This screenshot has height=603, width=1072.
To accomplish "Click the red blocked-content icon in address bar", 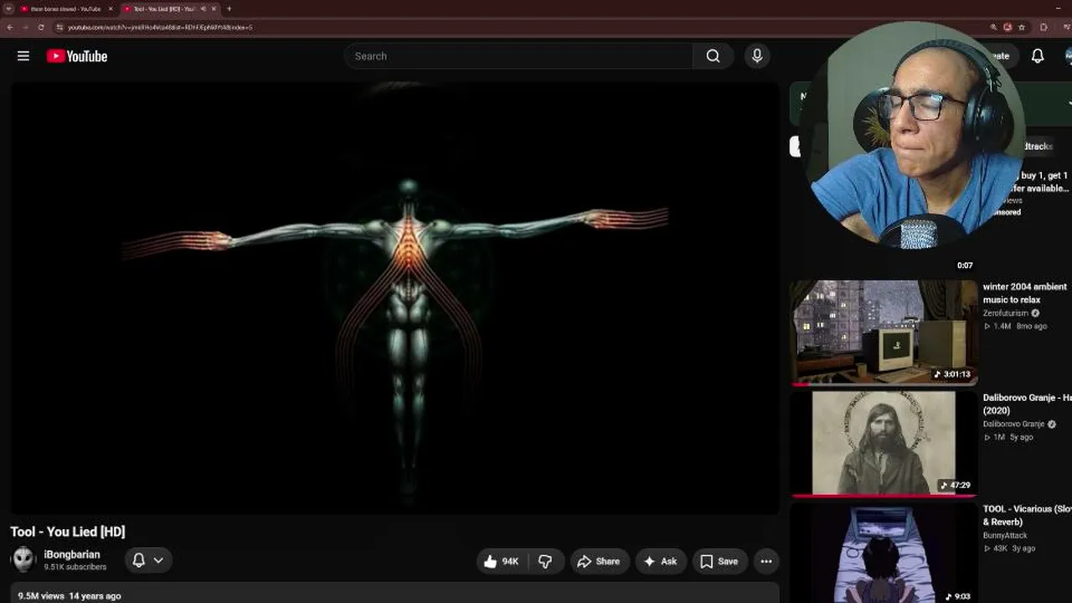I will click(1008, 27).
